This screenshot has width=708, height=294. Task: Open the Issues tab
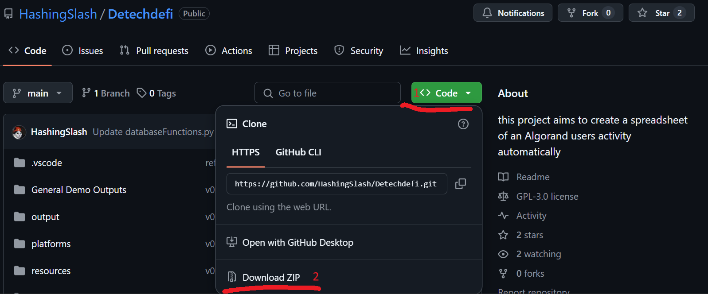(x=83, y=51)
